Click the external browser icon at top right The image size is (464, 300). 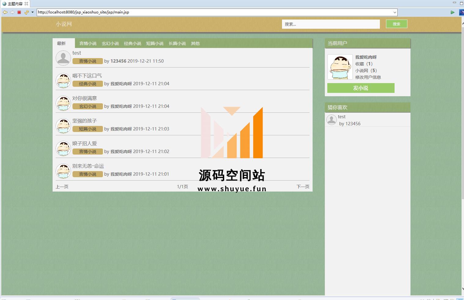click(x=462, y=12)
